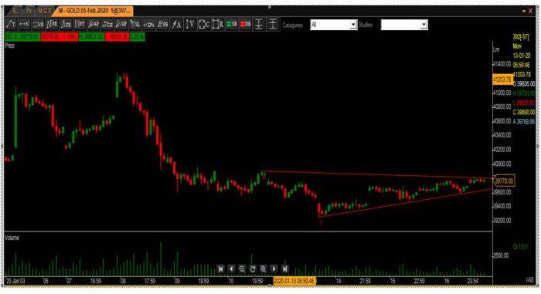Click the red RB marker icon
This screenshot has width=541, height=294.
pyautogui.click(x=245, y=25)
